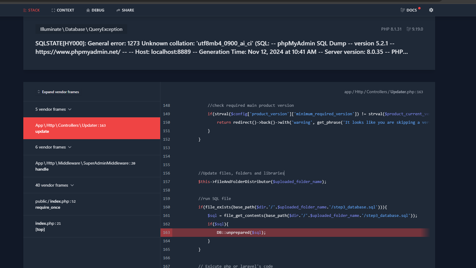
Task: Click the '//check required main product version' comment
Action: point(250,105)
